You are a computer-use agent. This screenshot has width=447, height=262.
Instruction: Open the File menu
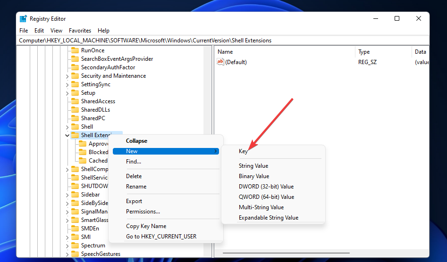24,31
